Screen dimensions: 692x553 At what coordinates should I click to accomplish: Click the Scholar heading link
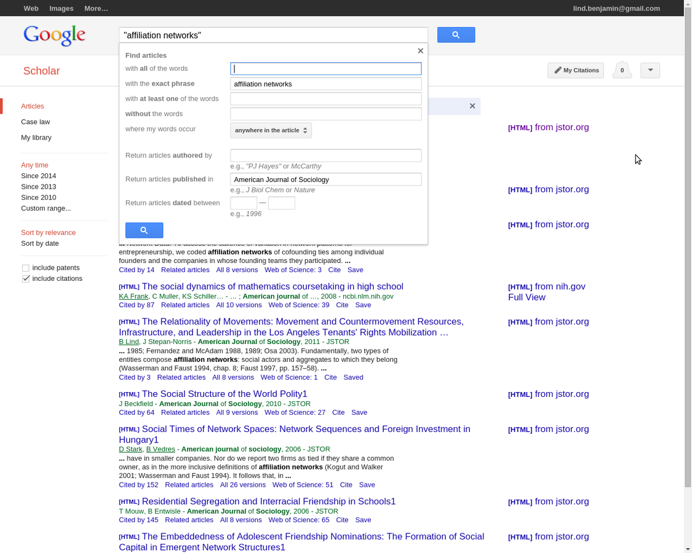pos(41,71)
